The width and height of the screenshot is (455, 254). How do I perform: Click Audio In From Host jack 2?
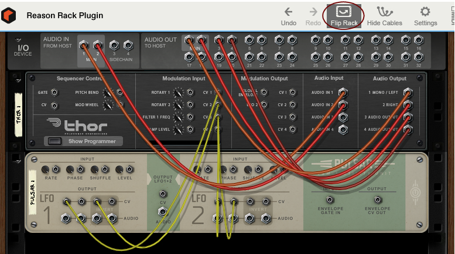(x=98, y=45)
